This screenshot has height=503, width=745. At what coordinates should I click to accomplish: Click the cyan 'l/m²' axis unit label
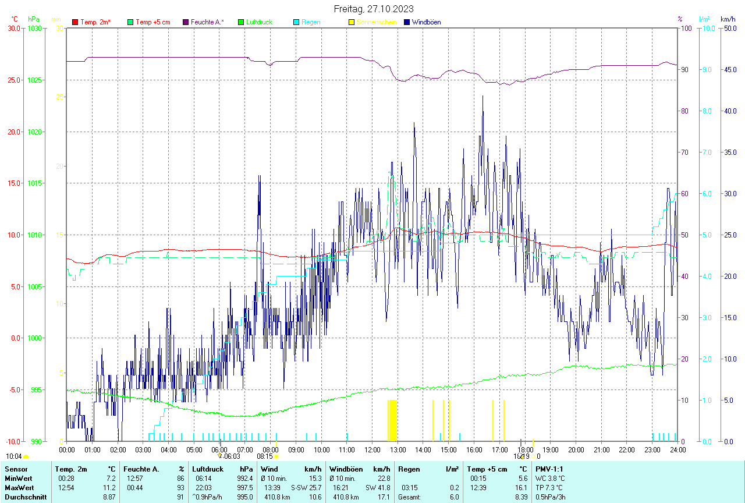(704, 19)
